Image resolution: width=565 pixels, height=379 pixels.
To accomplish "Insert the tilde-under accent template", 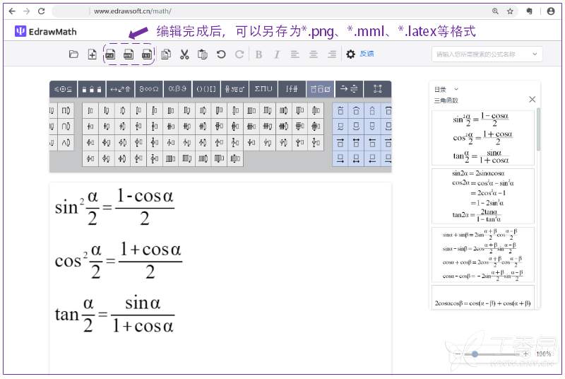I will point(340,126).
